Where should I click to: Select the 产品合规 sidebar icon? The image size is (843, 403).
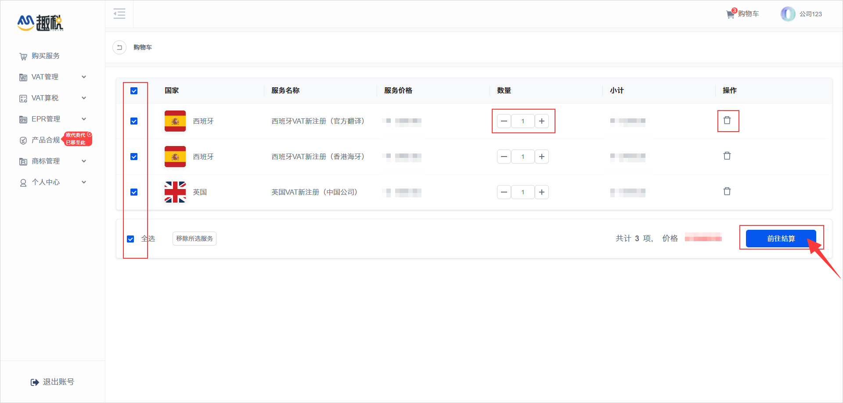pos(23,140)
